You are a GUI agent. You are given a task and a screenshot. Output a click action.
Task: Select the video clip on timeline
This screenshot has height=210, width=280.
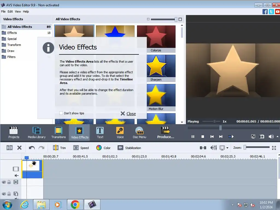[x=32, y=169]
